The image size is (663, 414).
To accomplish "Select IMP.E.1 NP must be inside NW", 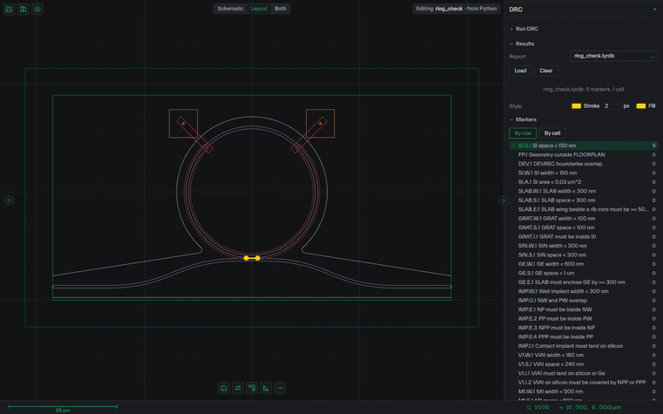I will click(583, 309).
